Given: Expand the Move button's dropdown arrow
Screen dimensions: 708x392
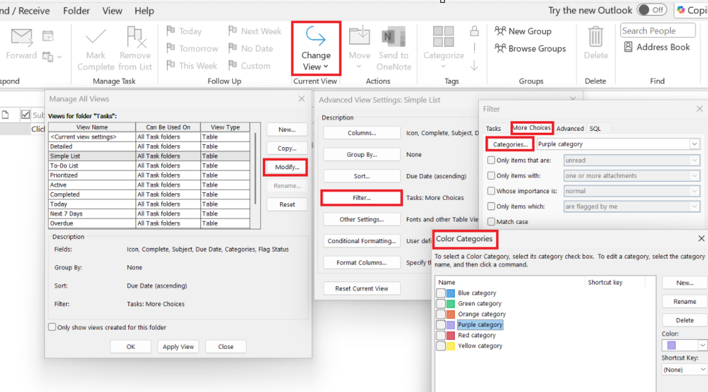Looking at the screenshot, I should click(x=359, y=67).
